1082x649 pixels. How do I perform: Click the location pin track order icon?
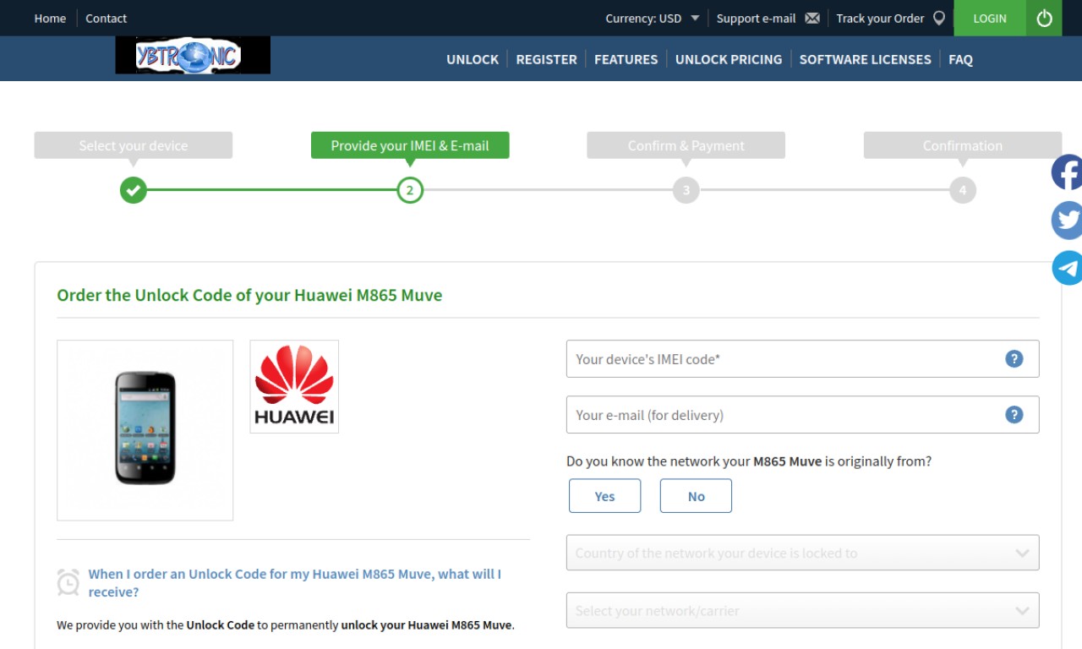point(939,18)
